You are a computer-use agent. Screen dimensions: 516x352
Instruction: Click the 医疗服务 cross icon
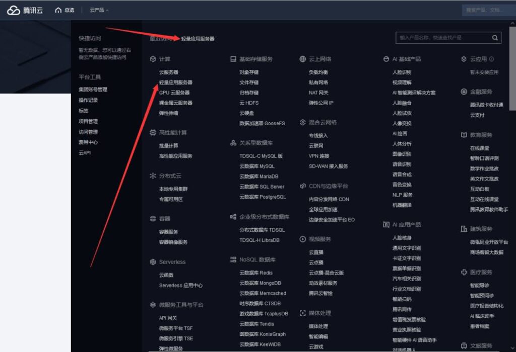(x=464, y=272)
